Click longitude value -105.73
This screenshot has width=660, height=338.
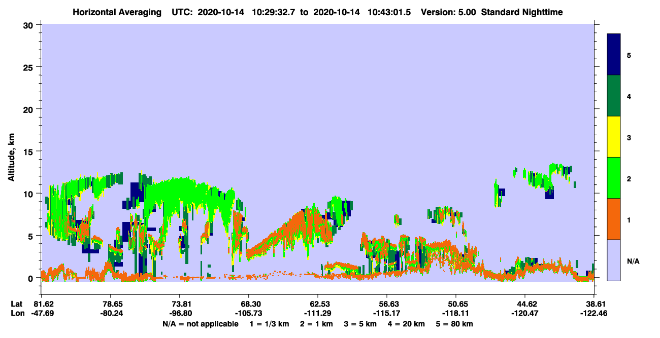[248, 314]
